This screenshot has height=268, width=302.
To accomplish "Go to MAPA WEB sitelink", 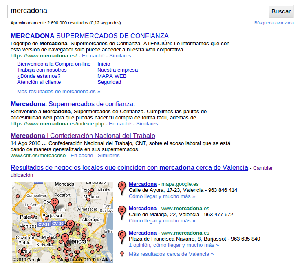I will coord(112,76).
